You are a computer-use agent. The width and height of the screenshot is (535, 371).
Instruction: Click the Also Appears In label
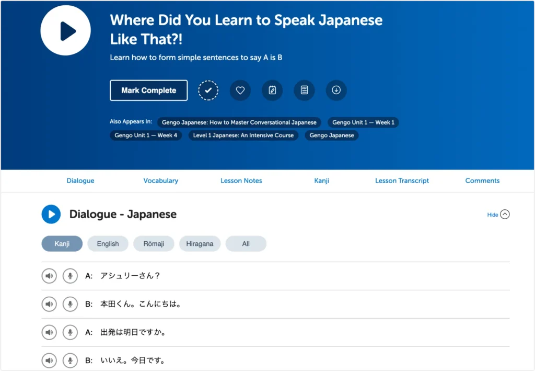[x=131, y=121]
